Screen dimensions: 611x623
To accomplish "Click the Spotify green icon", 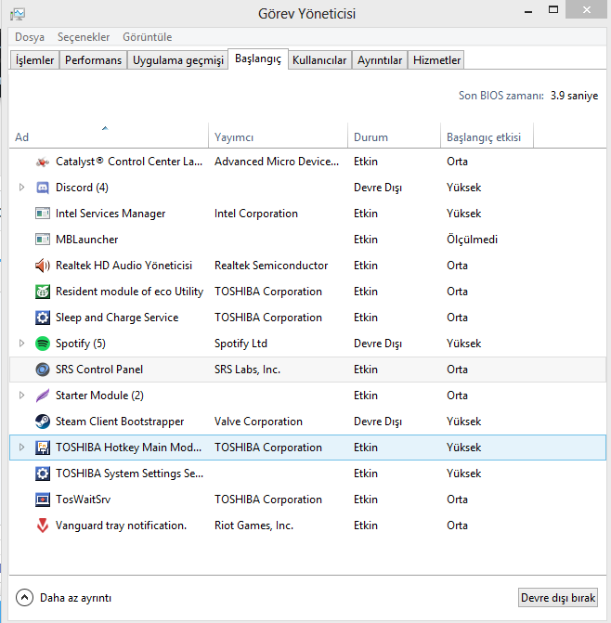I will pyautogui.click(x=42, y=344).
